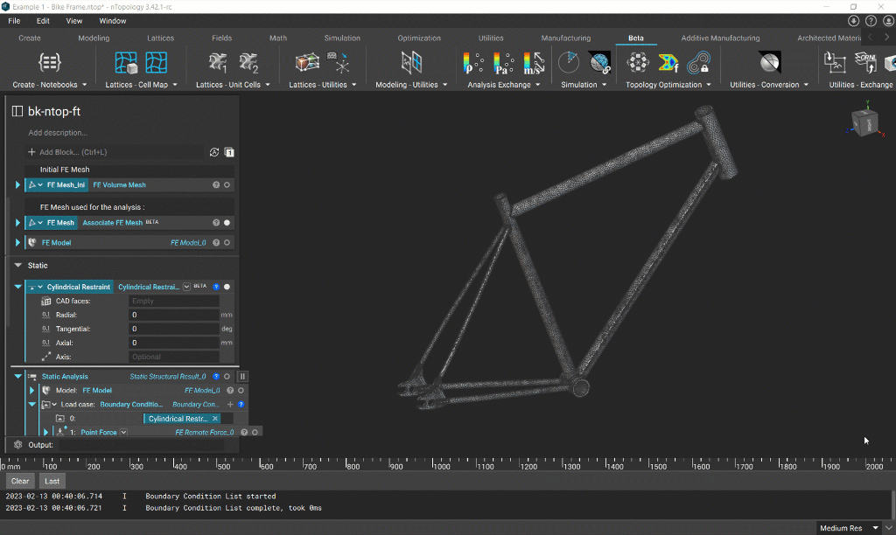
Task: Open the Topology Optimization group dropdown
Action: pyautogui.click(x=709, y=85)
